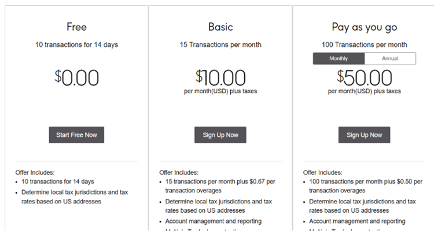Click the Basic plan heading
The width and height of the screenshot is (434, 234).
220,27
